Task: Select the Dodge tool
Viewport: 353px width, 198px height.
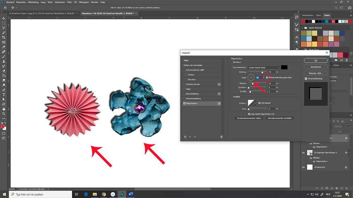Action: (4, 85)
